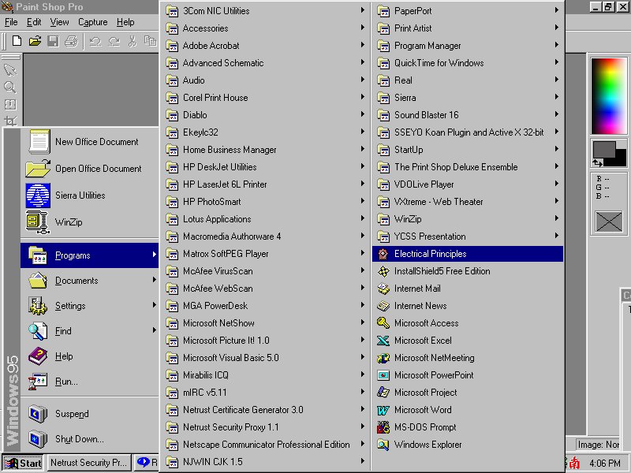Click the New image toolbar icon
631x473 pixels.
(17, 41)
